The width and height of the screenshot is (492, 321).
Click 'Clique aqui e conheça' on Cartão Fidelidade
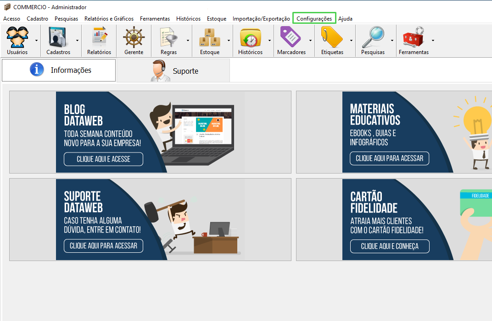pyautogui.click(x=390, y=246)
